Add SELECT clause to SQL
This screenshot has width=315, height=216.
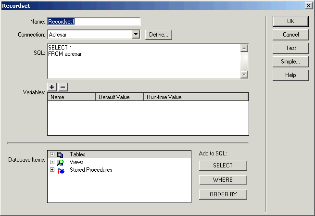point(223,165)
